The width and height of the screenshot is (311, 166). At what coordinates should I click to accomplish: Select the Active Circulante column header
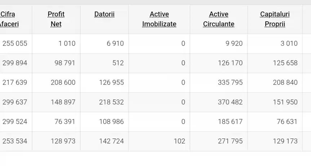coord(219,19)
